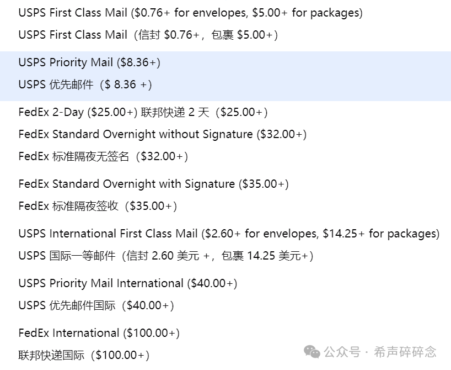Click the $5.00+ for packages price text

[x=307, y=13]
